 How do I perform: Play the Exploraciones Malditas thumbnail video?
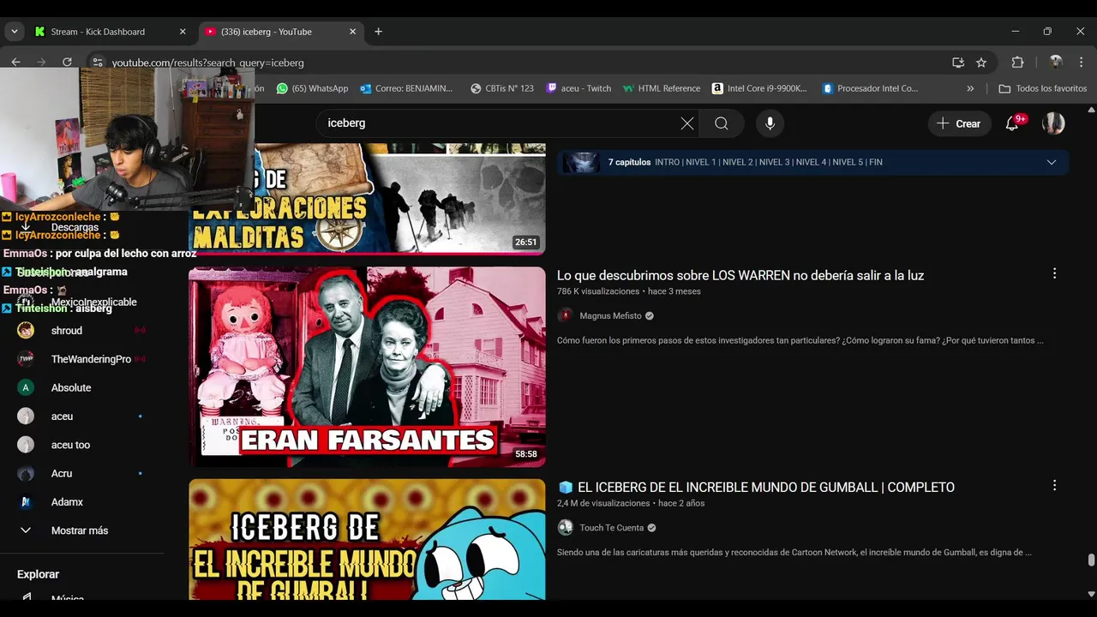coord(367,199)
